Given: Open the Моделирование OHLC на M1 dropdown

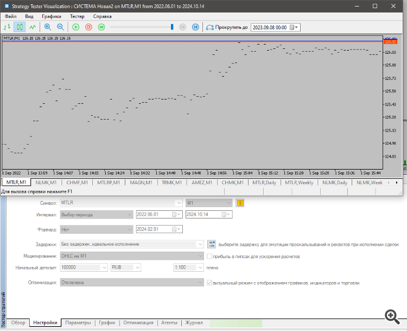Looking at the screenshot, I should (132, 256).
